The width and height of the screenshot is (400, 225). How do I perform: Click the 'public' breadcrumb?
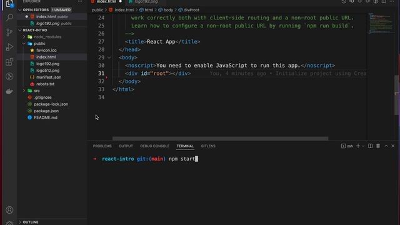(x=97, y=10)
